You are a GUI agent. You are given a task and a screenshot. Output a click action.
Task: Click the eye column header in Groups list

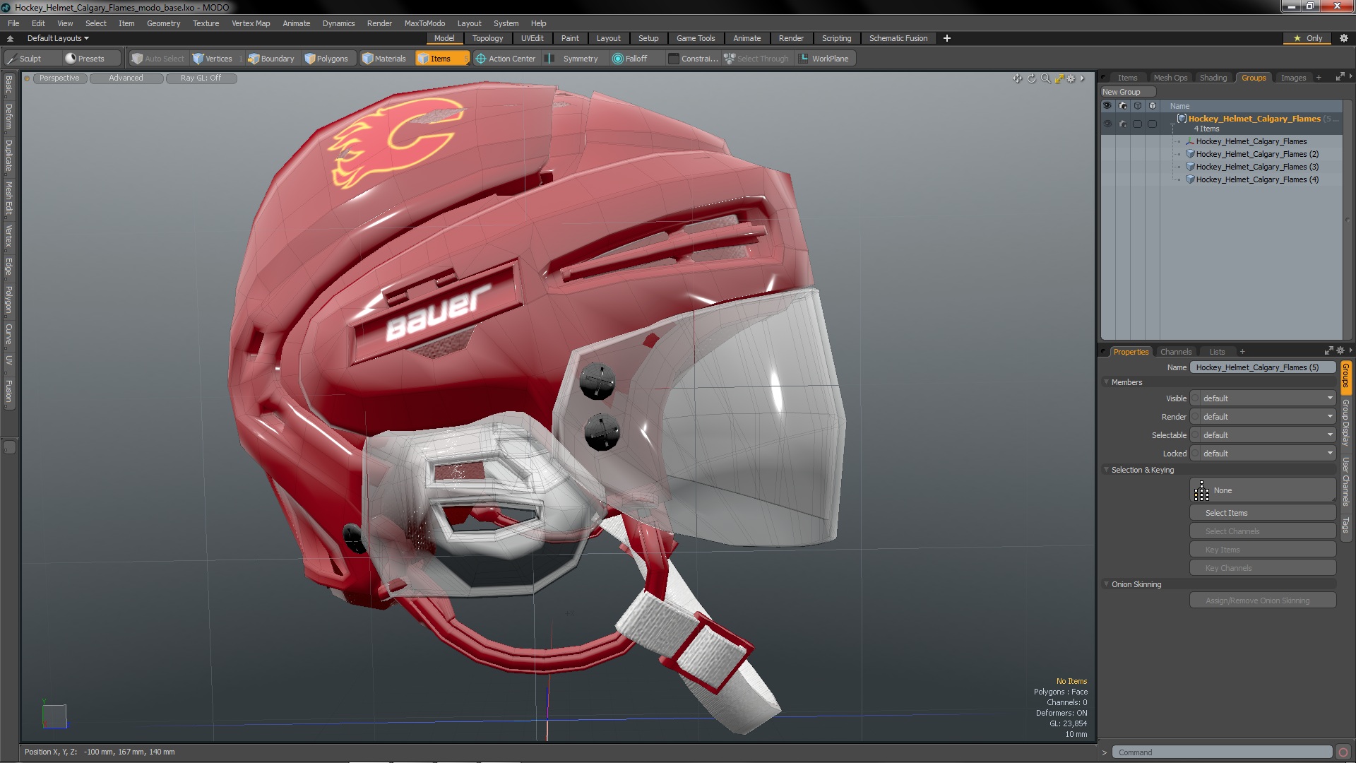(1107, 106)
